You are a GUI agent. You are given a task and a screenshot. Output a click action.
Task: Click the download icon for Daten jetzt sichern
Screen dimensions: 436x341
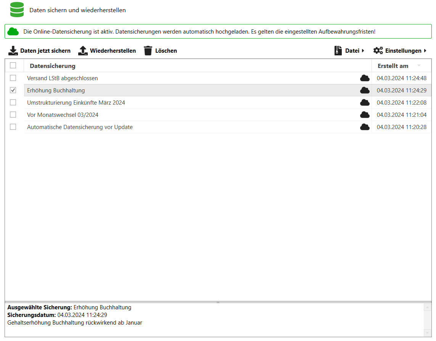click(x=13, y=51)
